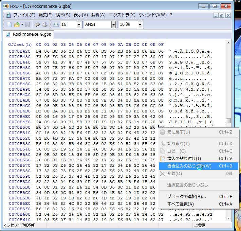Minimize the inner document window

tap(216, 15)
